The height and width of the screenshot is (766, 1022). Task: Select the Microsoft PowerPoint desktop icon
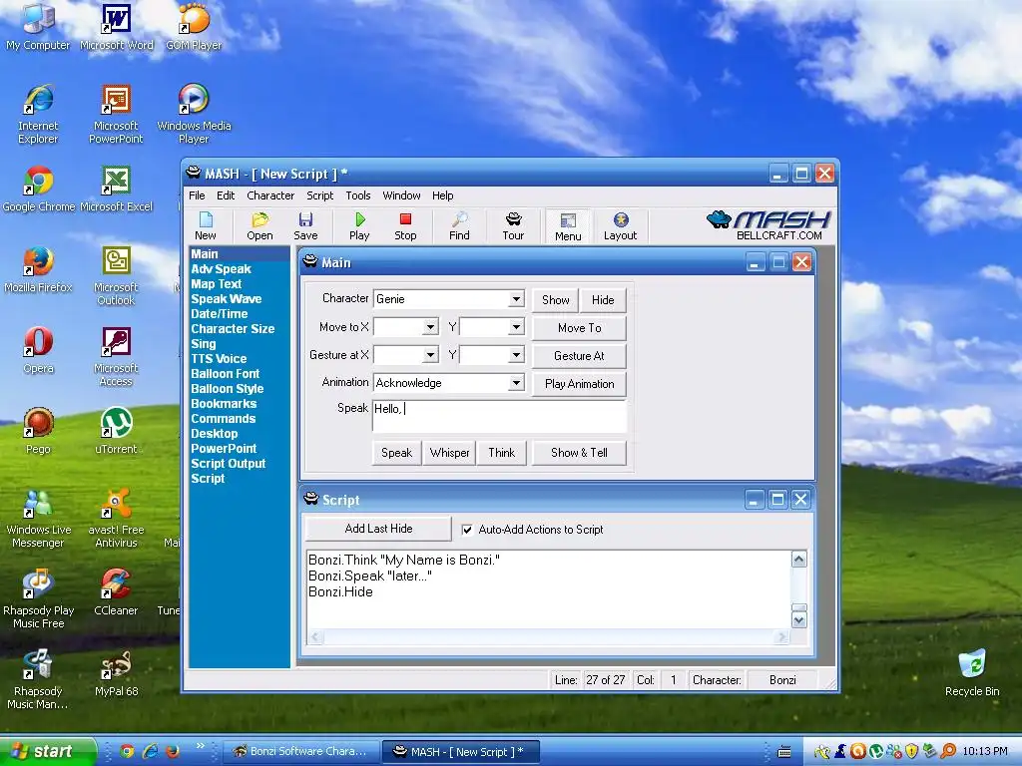coord(116,115)
